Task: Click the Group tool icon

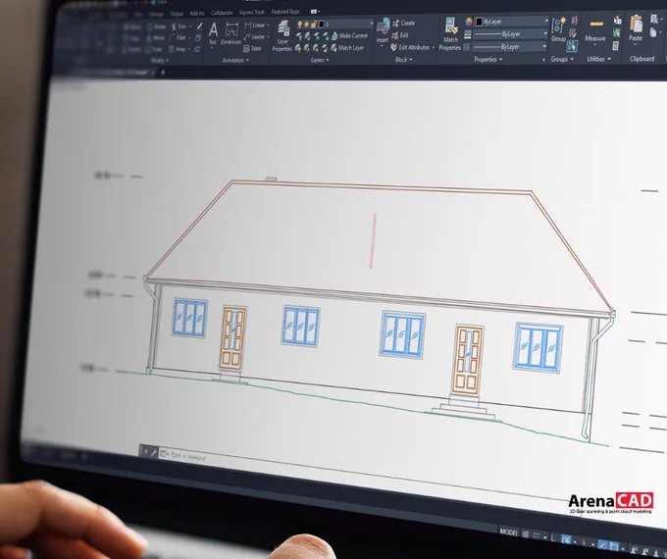Action: [x=558, y=29]
